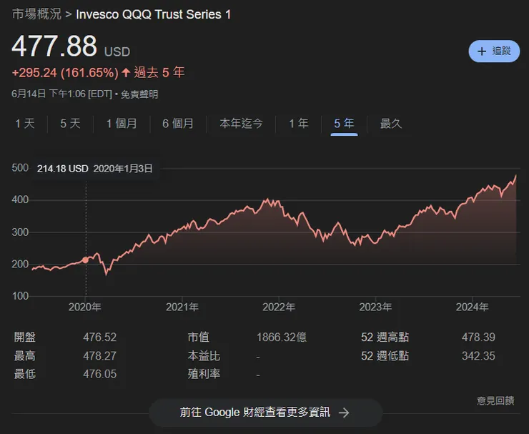This screenshot has width=529, height=434.
Task: Click the arrow icon beside 更多資訊
Action: point(344,413)
